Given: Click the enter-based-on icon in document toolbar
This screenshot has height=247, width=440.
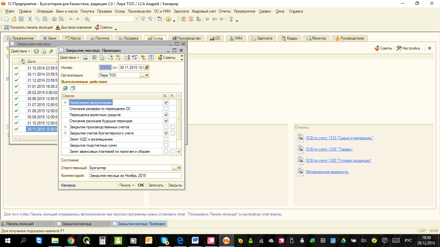Looking at the screenshot, I should [x=102, y=58].
